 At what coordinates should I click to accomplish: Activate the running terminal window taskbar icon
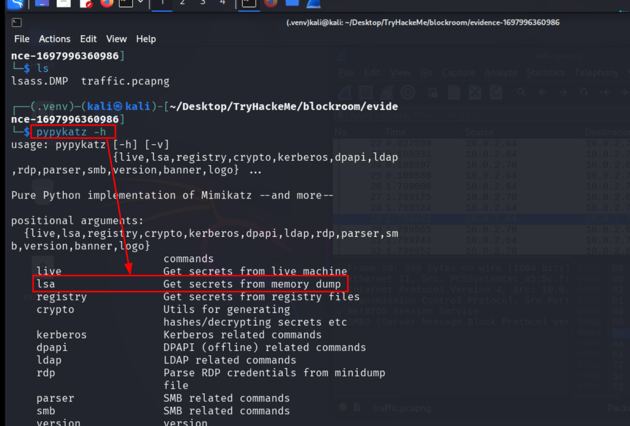250,3
